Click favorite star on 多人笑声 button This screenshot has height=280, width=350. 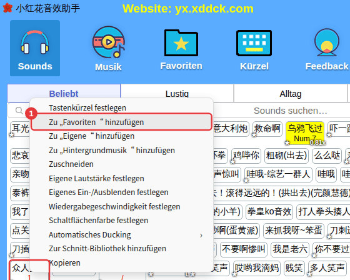pos(309,274)
